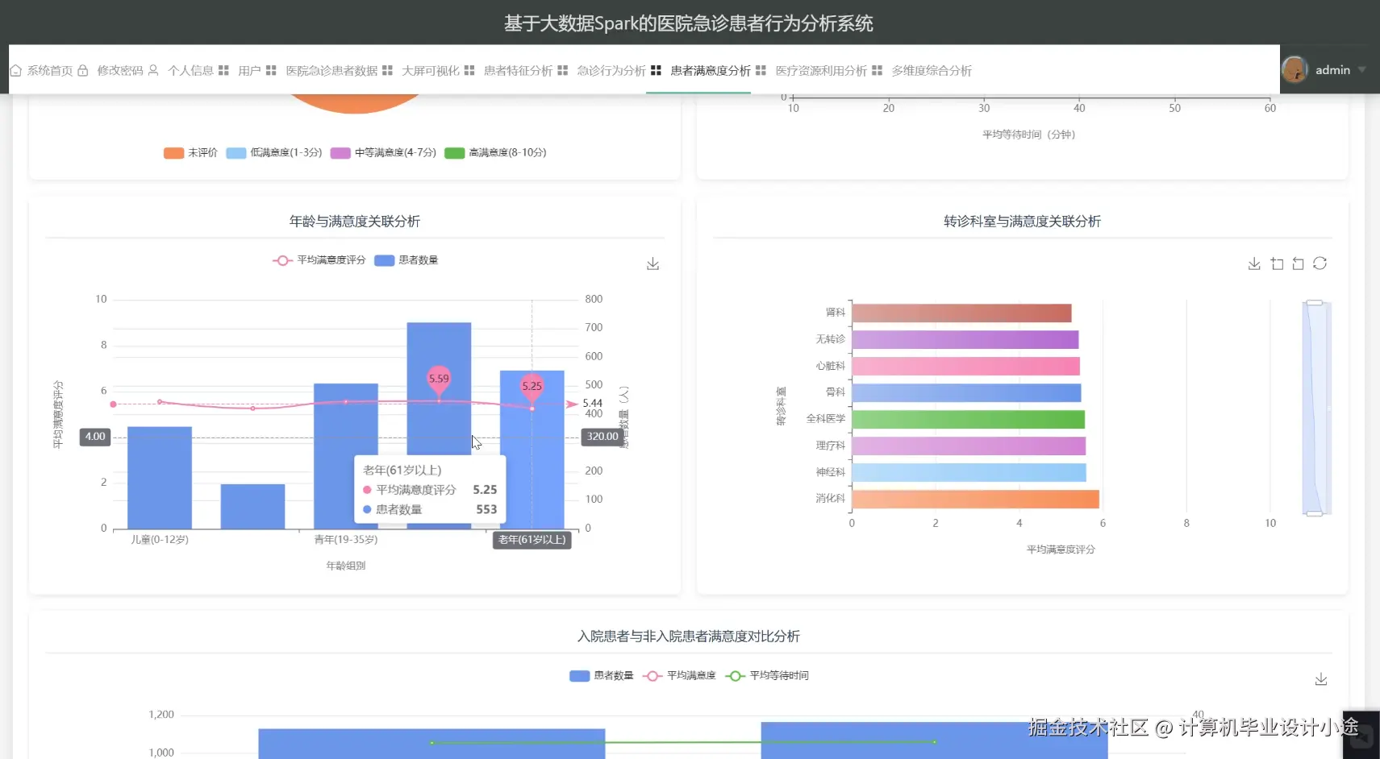Go to 医院急诊患者数据 page
Viewport: 1380px width, 759px height.
pos(331,70)
